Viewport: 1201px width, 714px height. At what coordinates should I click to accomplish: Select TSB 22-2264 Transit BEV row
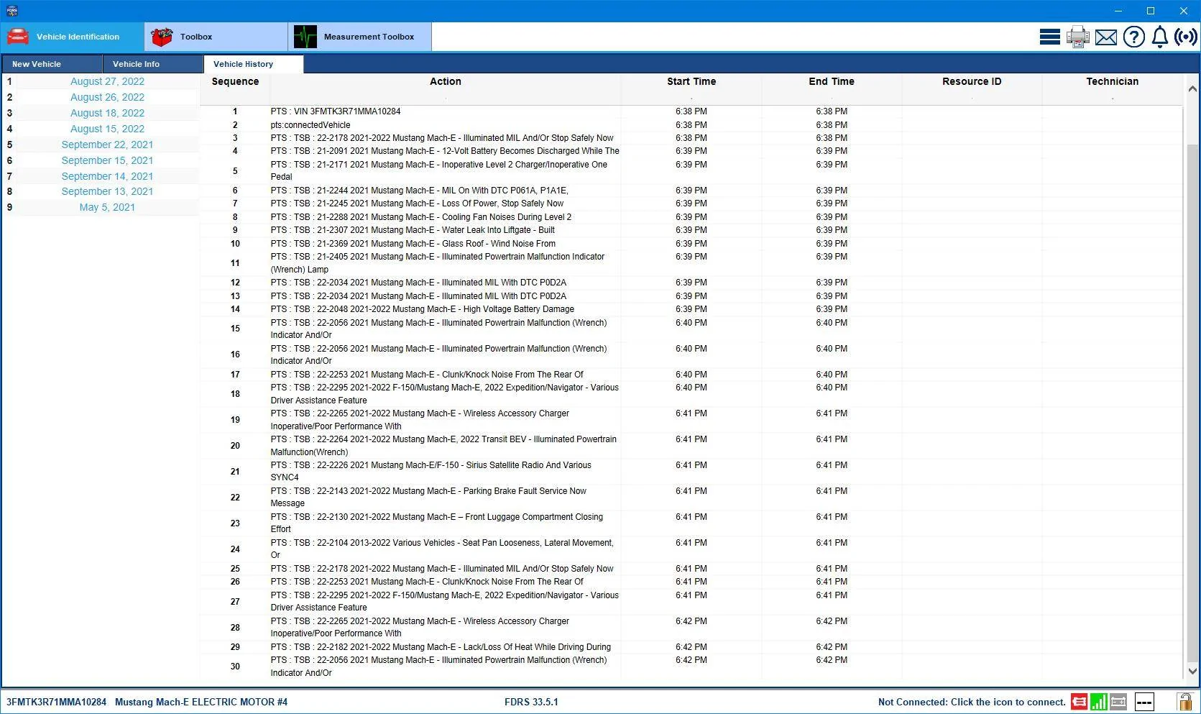pos(690,446)
